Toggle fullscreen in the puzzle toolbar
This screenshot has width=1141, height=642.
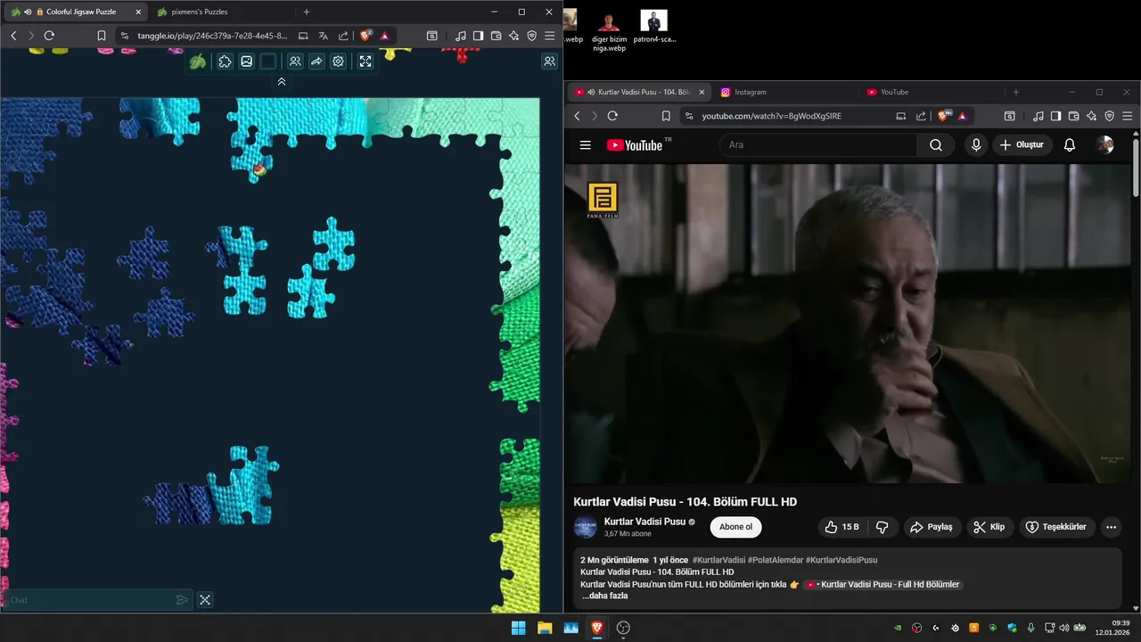(365, 62)
